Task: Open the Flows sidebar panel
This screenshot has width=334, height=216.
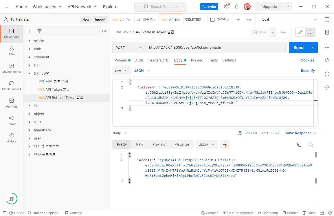Action: click(x=12, y=121)
